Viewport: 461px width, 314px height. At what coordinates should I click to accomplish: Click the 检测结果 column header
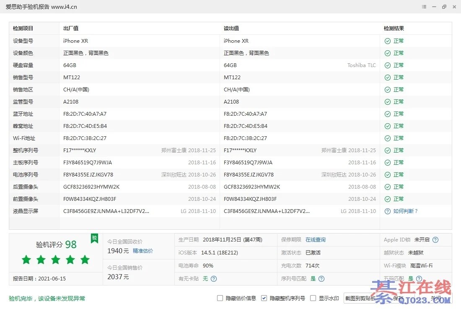tap(394, 29)
